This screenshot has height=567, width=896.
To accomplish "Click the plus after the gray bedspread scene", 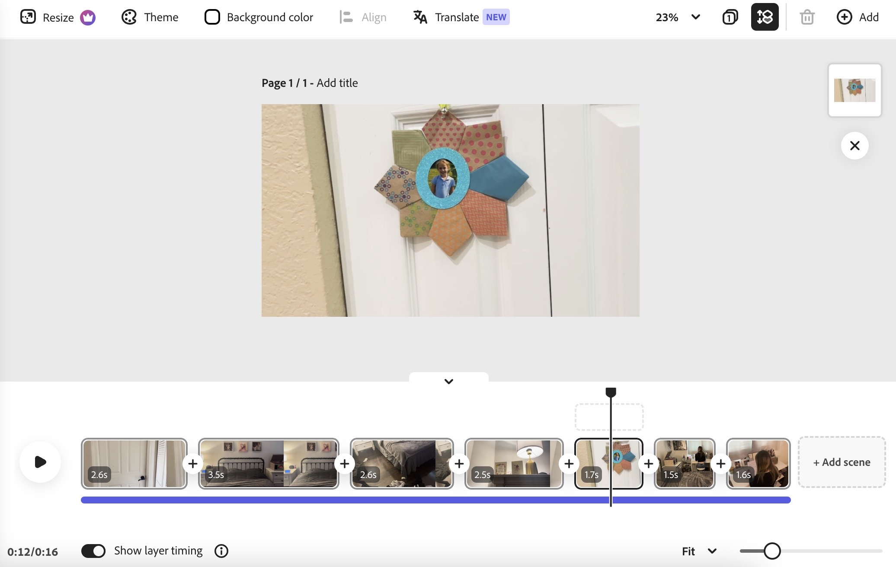I will click(x=459, y=464).
